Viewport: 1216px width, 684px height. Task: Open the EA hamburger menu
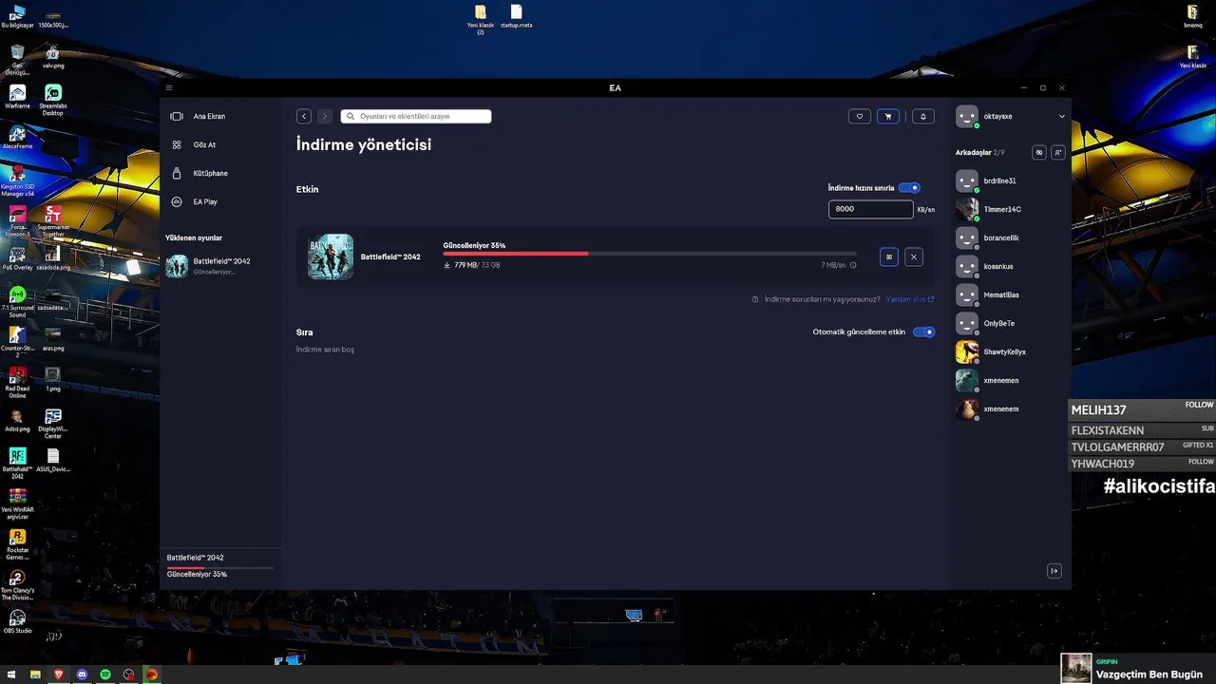pos(169,87)
